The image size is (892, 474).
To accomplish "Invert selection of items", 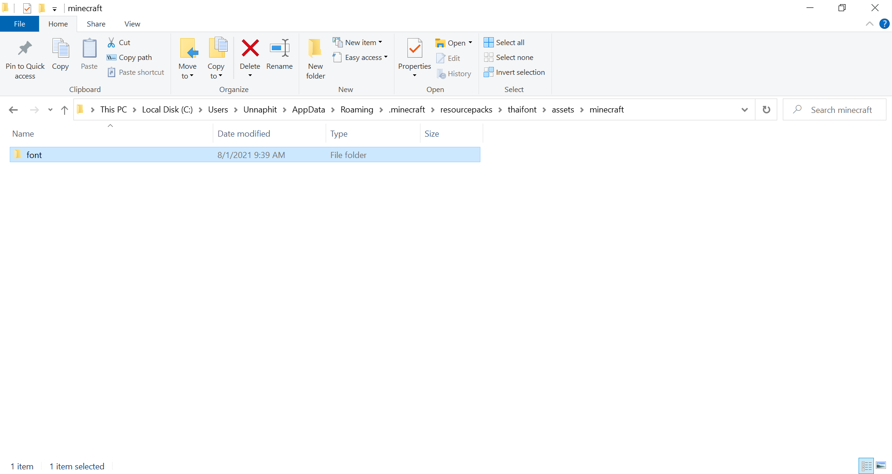I will pyautogui.click(x=514, y=72).
